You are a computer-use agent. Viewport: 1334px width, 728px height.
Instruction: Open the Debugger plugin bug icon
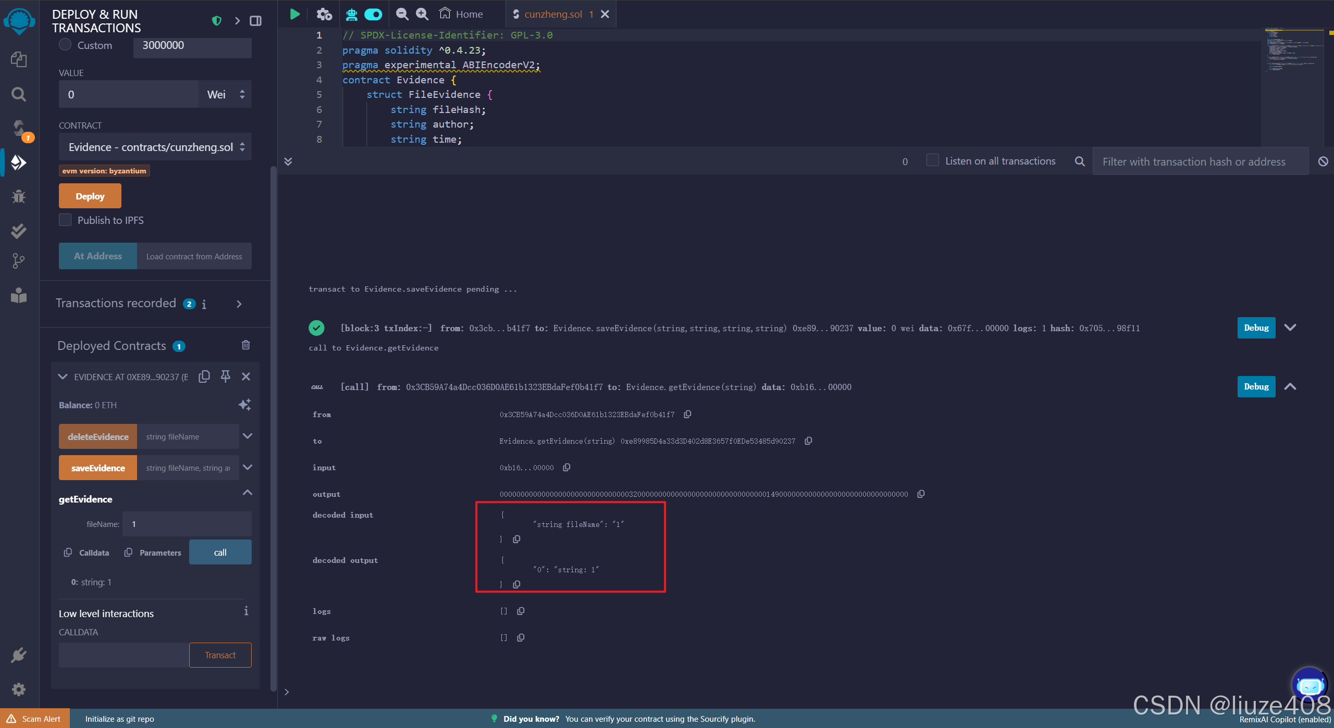click(19, 196)
